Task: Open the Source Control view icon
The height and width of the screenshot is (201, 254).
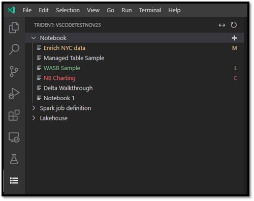Action: pos(14,71)
